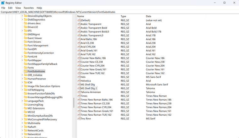
Task: Click the string icon beside Times
Action: (x=79, y=96)
